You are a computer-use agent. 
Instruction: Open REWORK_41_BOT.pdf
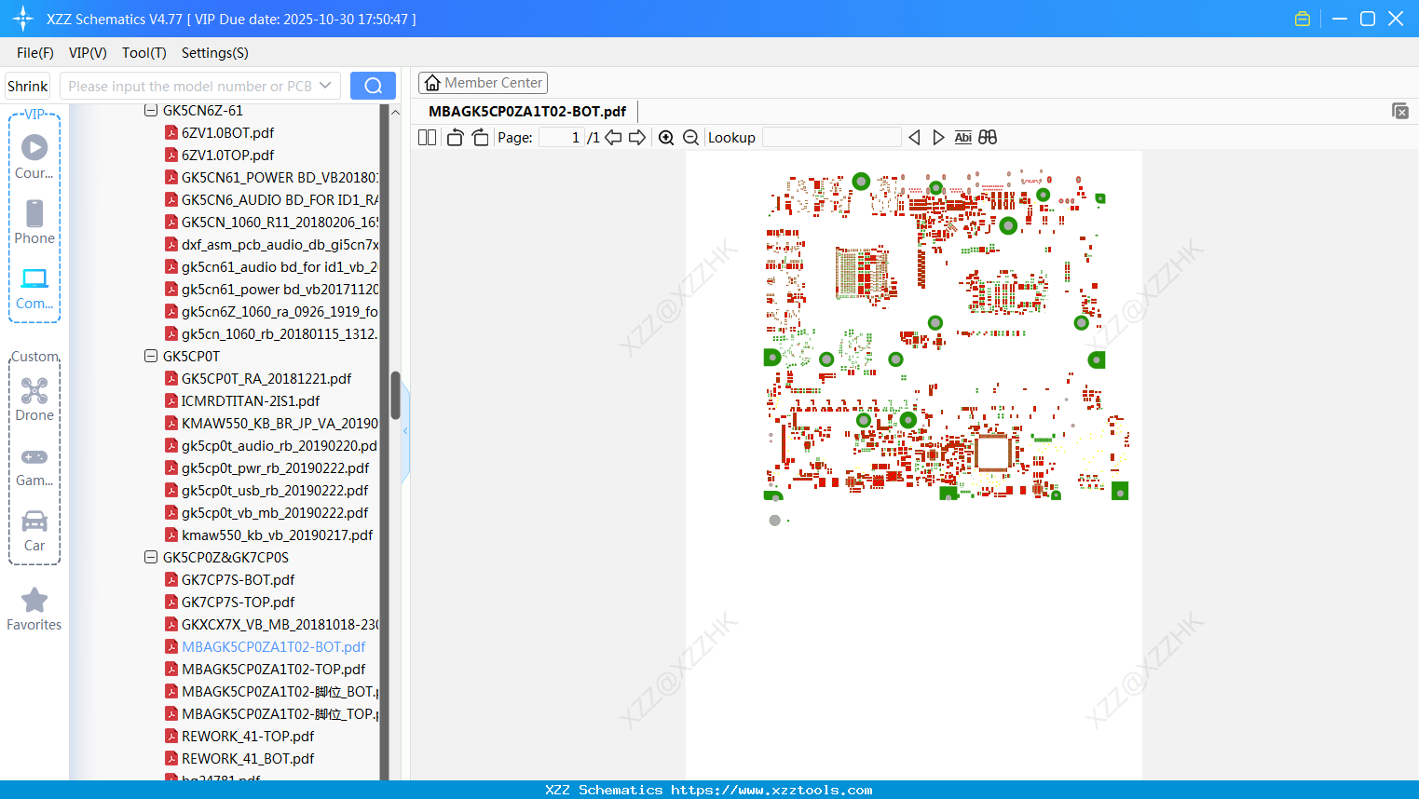click(248, 759)
